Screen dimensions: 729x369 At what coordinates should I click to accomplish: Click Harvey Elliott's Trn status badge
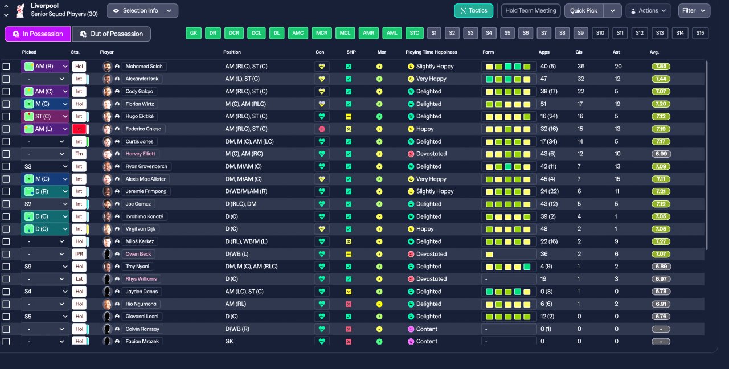click(x=79, y=154)
